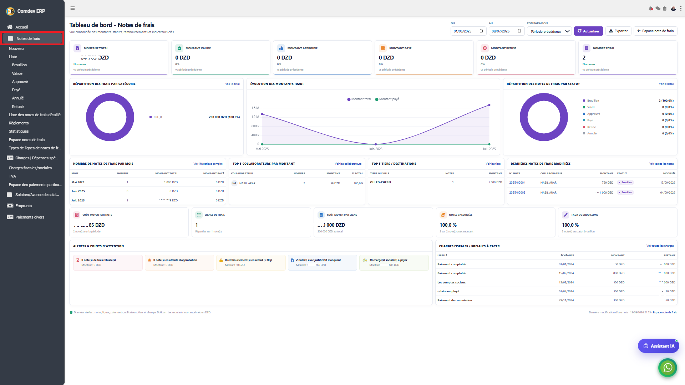Expand Charges | Dépenses spé... sidebar section

click(32, 158)
